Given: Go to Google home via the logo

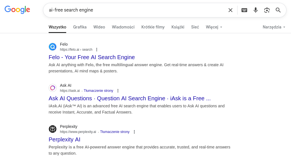Looking at the screenshot, I should click(x=17, y=10).
